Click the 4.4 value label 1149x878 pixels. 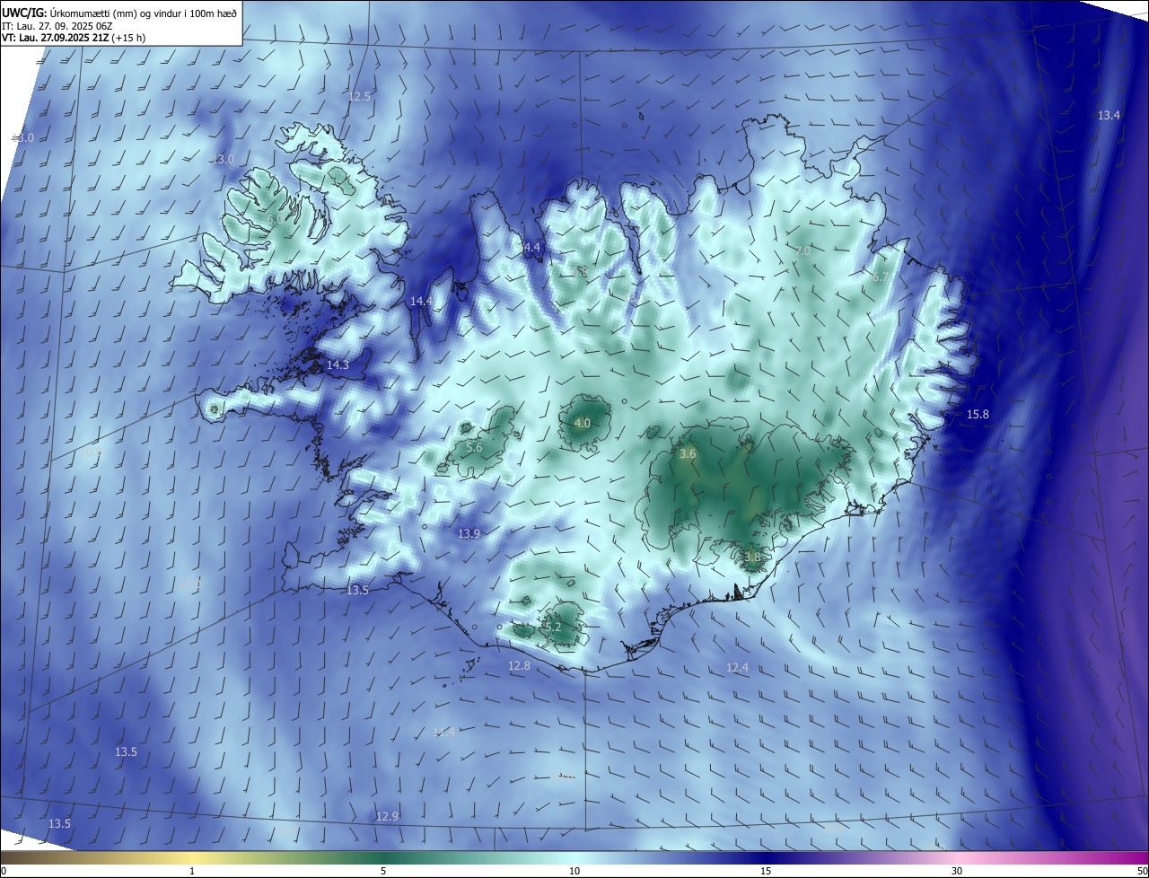pyautogui.click(x=532, y=247)
